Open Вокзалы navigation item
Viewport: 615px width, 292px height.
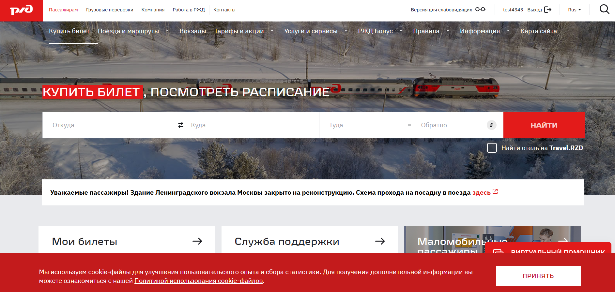193,31
